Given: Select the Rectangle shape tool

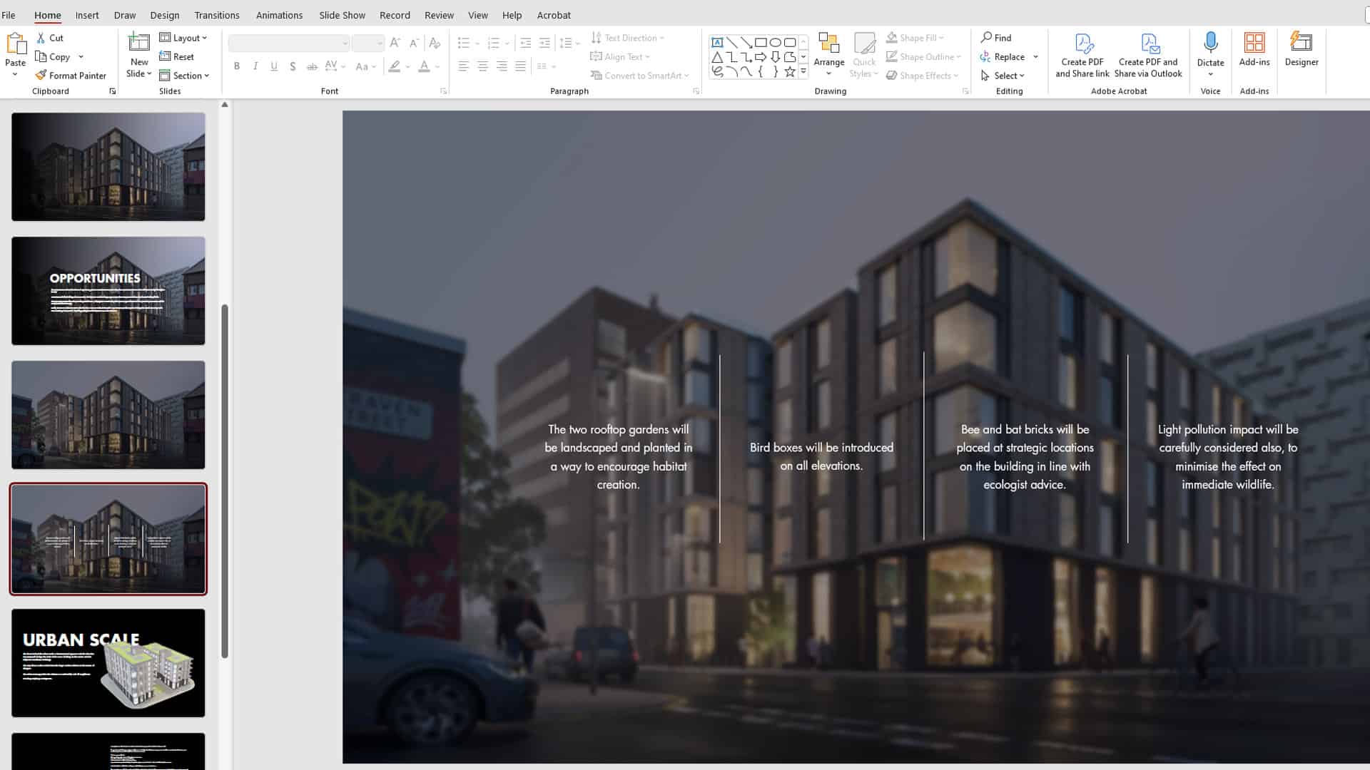Looking at the screenshot, I should [x=761, y=42].
